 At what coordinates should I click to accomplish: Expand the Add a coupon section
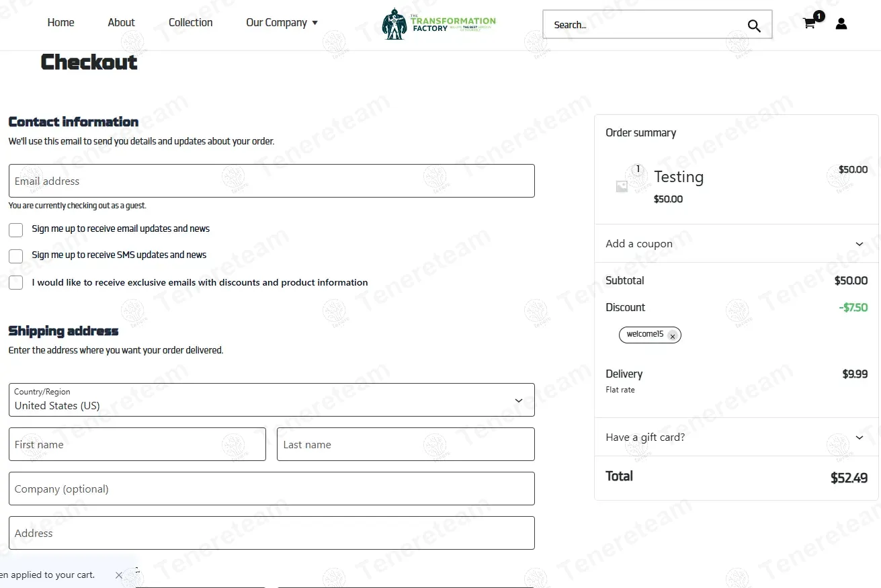coord(737,243)
